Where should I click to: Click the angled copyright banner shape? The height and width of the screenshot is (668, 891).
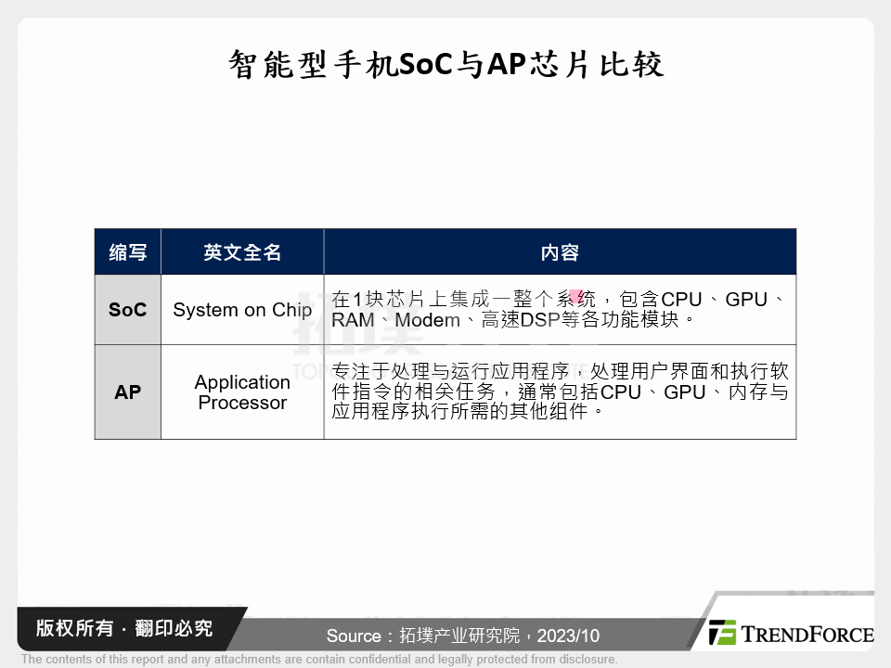[125, 628]
